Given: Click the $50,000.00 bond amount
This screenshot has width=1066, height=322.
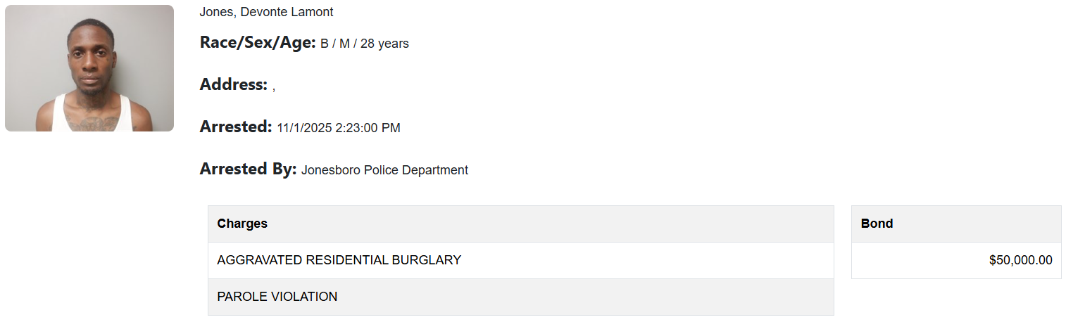Looking at the screenshot, I should click(x=1020, y=260).
